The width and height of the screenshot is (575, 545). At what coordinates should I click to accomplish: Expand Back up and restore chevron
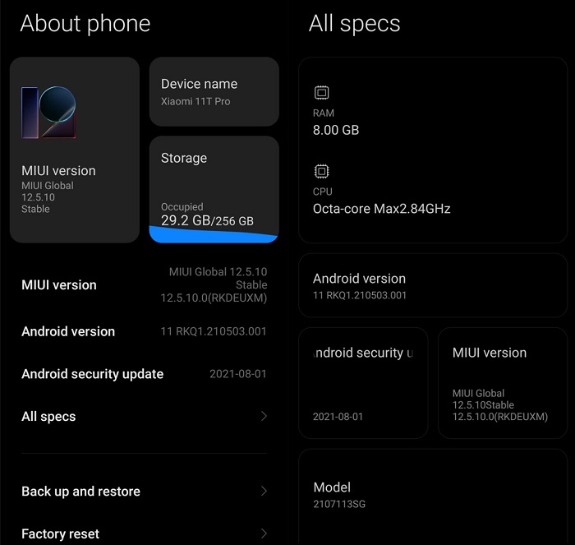click(x=264, y=491)
